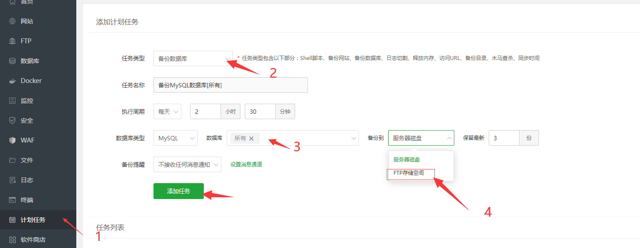Screen dimensions: 640x248
Task: Open the 设置消息通道 link
Action: (246, 165)
